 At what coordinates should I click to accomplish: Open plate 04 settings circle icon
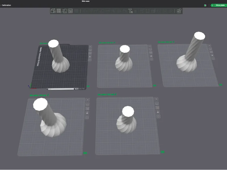click(87, 117)
